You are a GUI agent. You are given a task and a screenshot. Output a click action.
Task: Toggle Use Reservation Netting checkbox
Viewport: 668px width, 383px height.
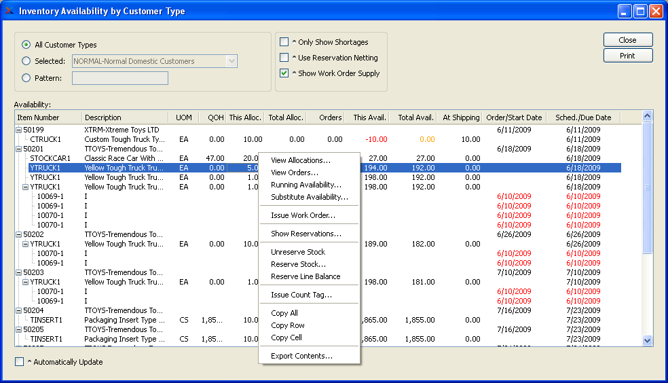(284, 58)
